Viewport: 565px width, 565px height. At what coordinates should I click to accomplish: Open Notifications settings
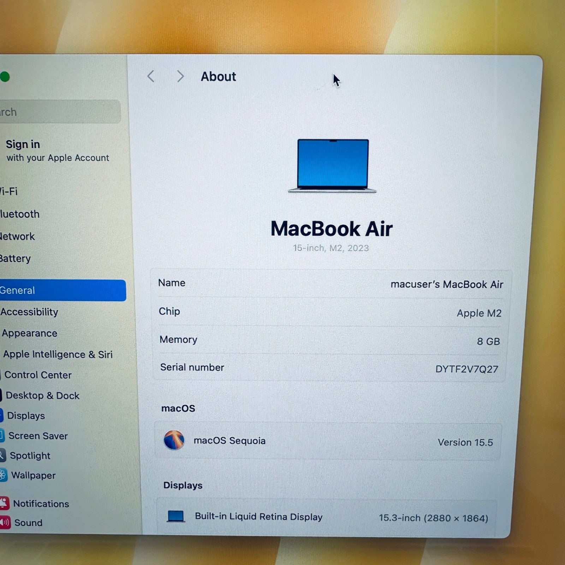click(x=41, y=504)
